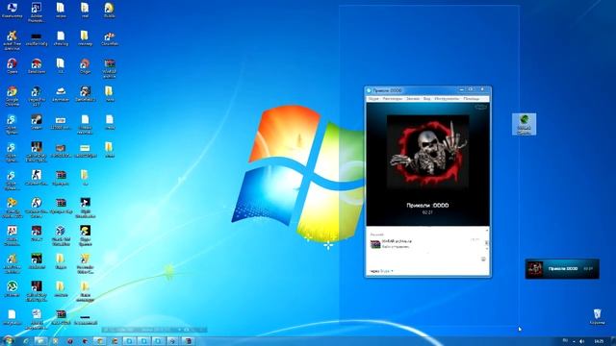The image size is (616, 346).
Task: Open the Movavi Video shortcut
Action: point(85,262)
